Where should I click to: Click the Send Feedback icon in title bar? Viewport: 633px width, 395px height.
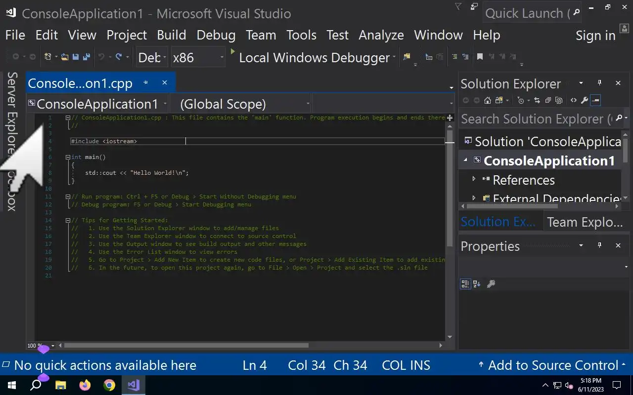(475, 7)
